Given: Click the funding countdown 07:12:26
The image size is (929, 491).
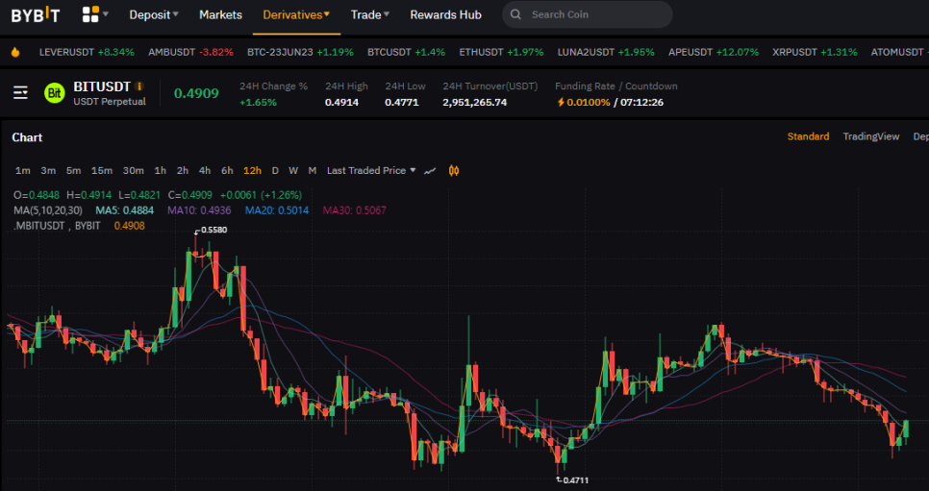Looking at the screenshot, I should pyautogui.click(x=642, y=103).
